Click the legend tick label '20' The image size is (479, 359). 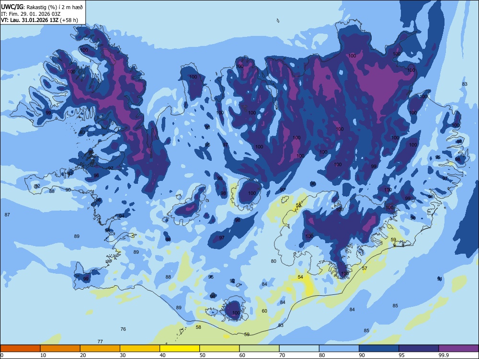tap(83, 355)
